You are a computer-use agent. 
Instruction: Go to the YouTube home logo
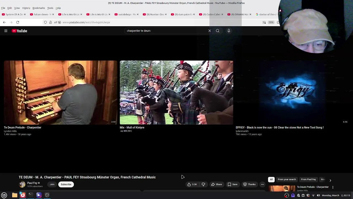tap(19, 31)
